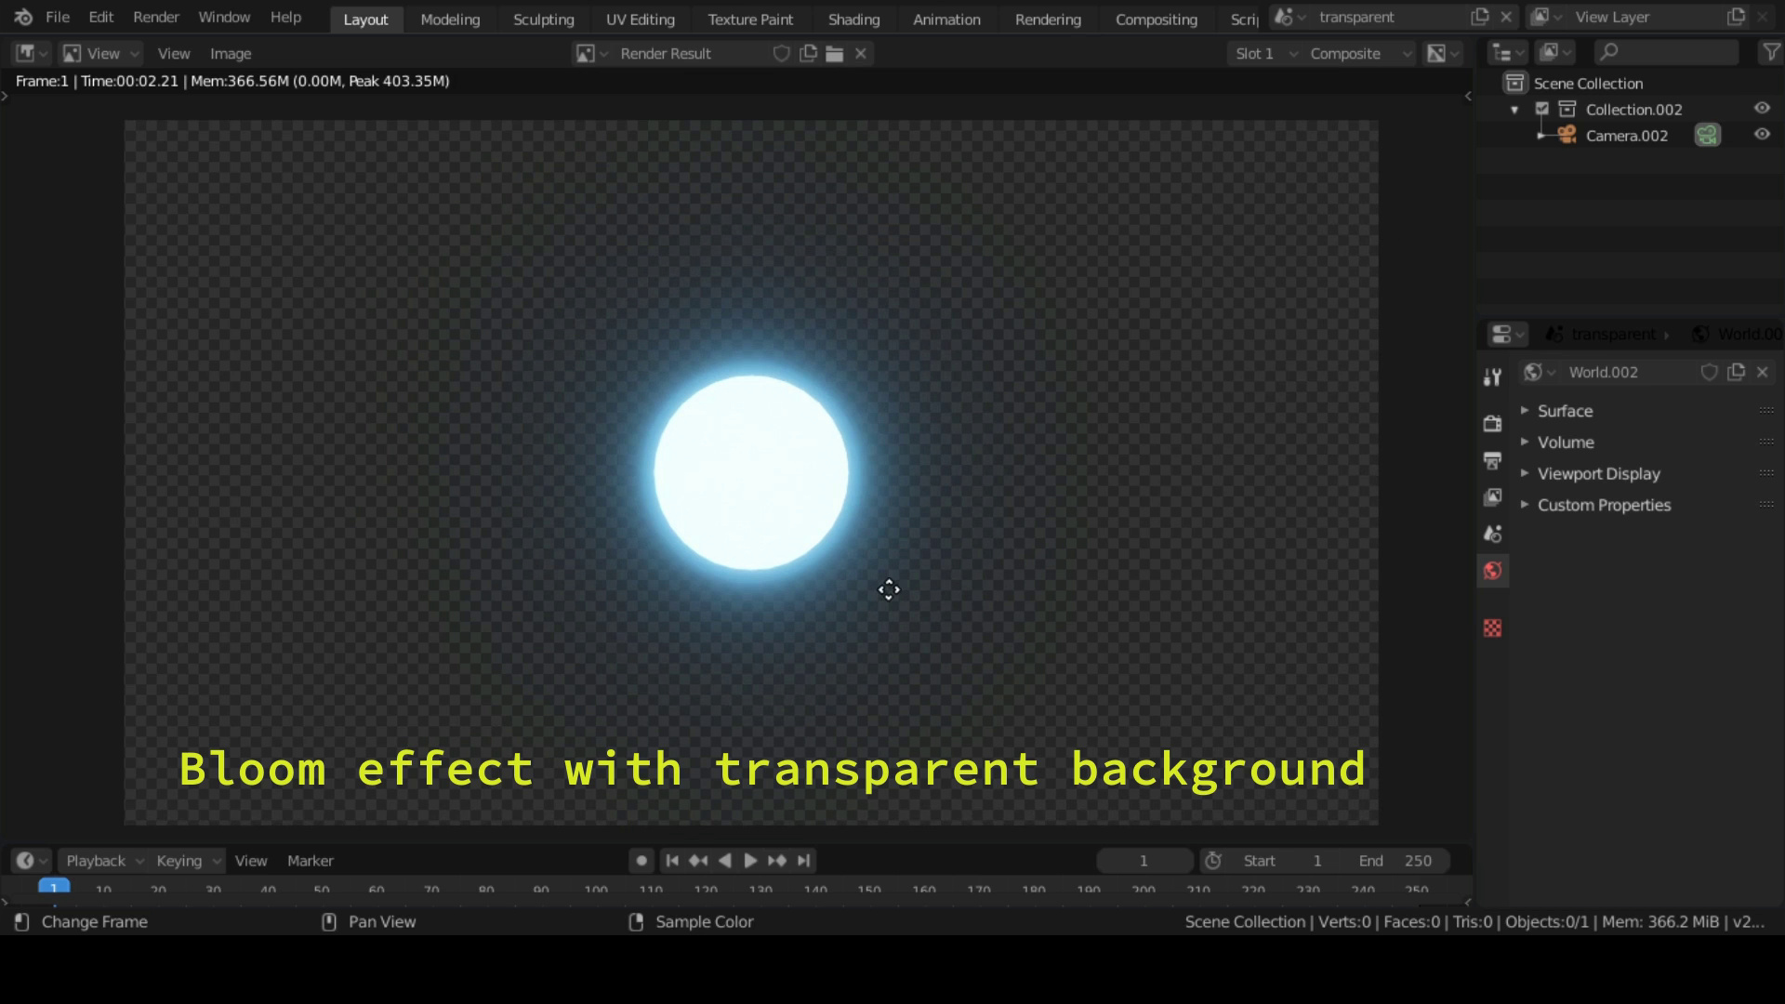This screenshot has height=1004, width=1785.
Task: Switch to the Shading workspace tab
Action: click(853, 19)
